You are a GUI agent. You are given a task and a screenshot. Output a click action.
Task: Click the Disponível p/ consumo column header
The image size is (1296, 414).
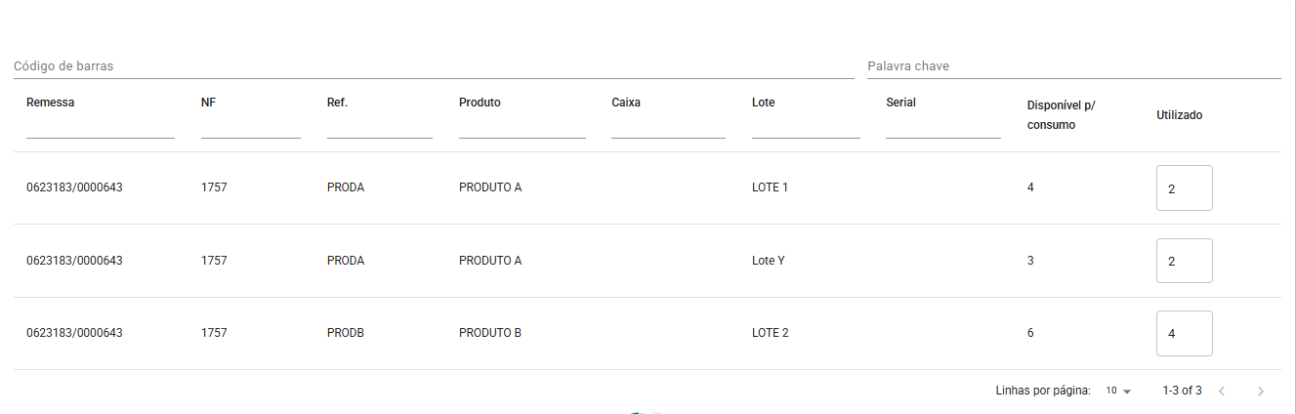coord(1062,114)
